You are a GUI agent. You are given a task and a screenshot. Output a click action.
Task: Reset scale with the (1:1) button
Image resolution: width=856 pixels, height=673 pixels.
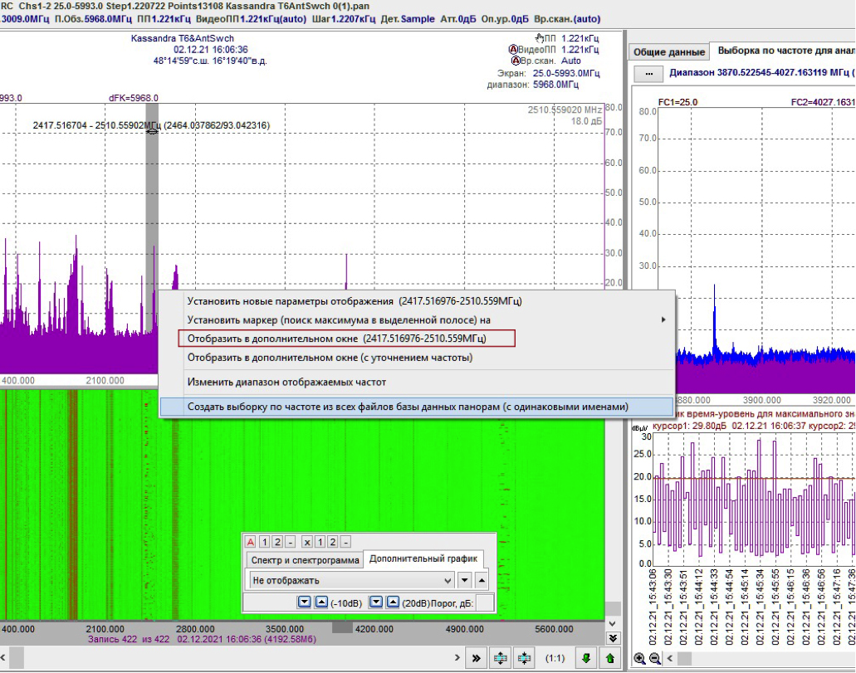click(555, 659)
